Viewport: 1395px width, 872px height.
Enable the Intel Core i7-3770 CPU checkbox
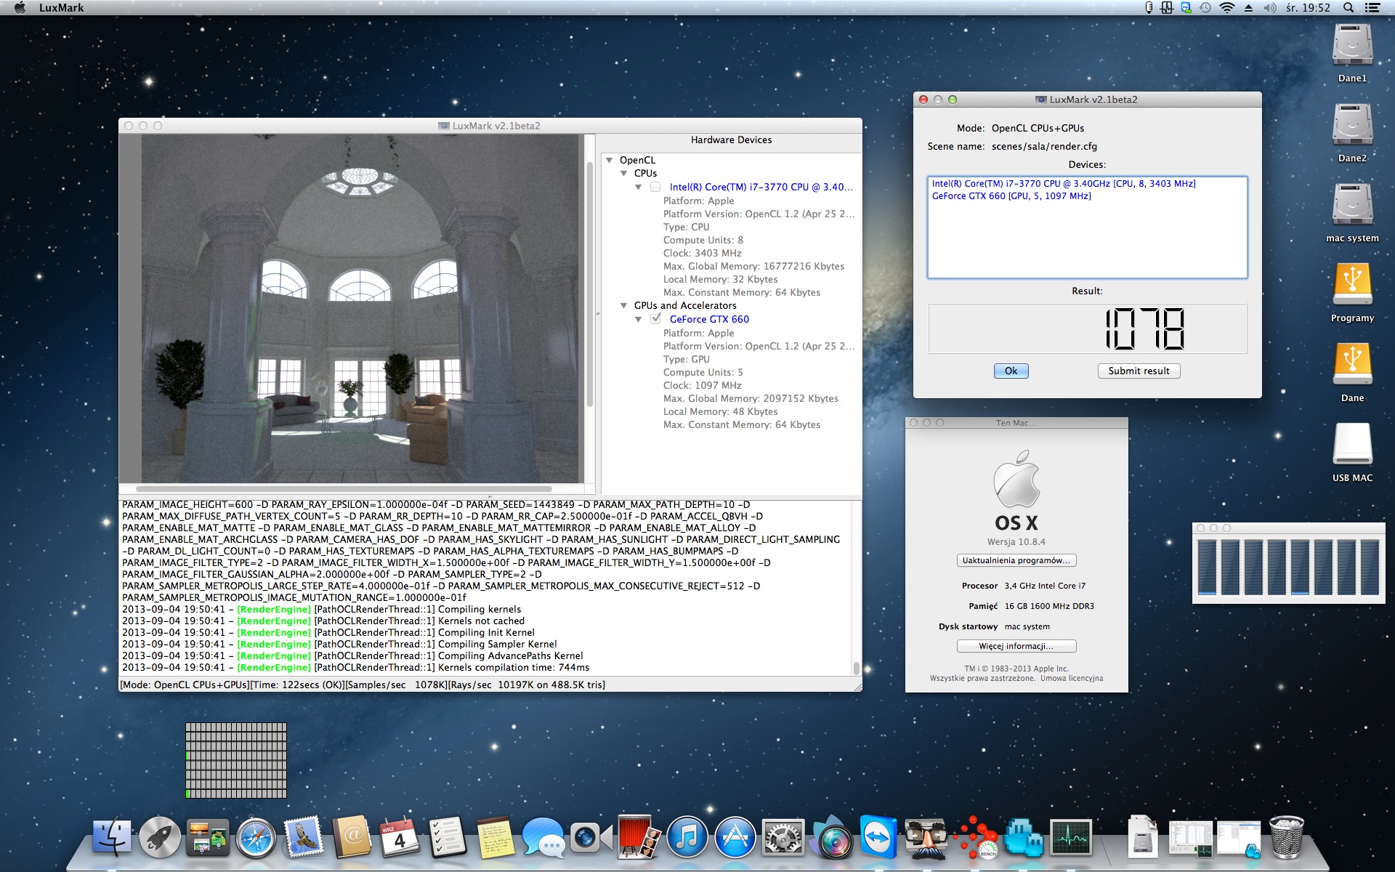point(655,187)
